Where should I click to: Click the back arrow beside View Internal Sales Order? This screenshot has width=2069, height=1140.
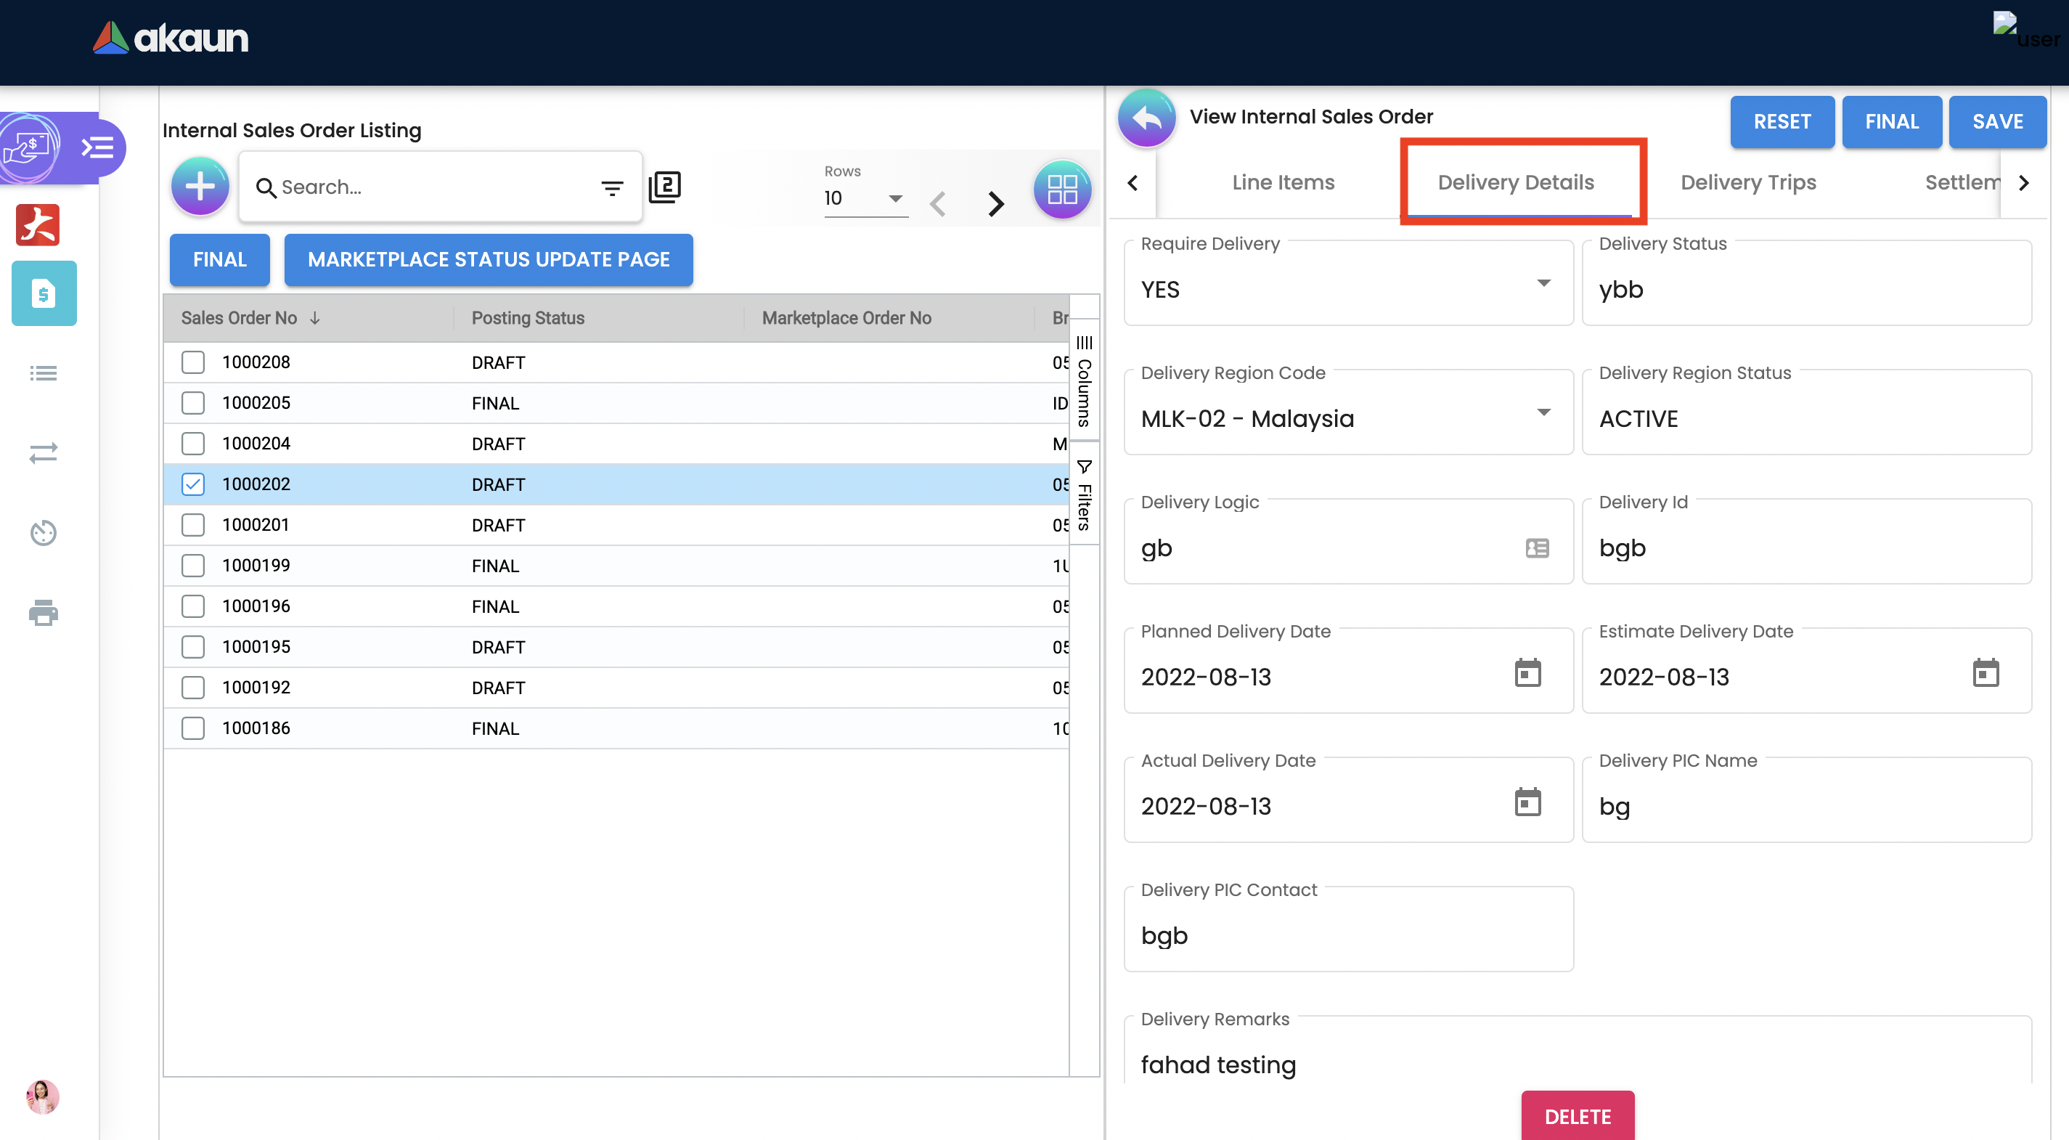(1147, 118)
